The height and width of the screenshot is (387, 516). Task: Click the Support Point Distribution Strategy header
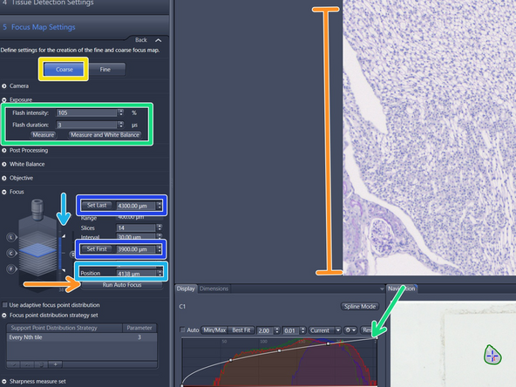click(x=64, y=328)
